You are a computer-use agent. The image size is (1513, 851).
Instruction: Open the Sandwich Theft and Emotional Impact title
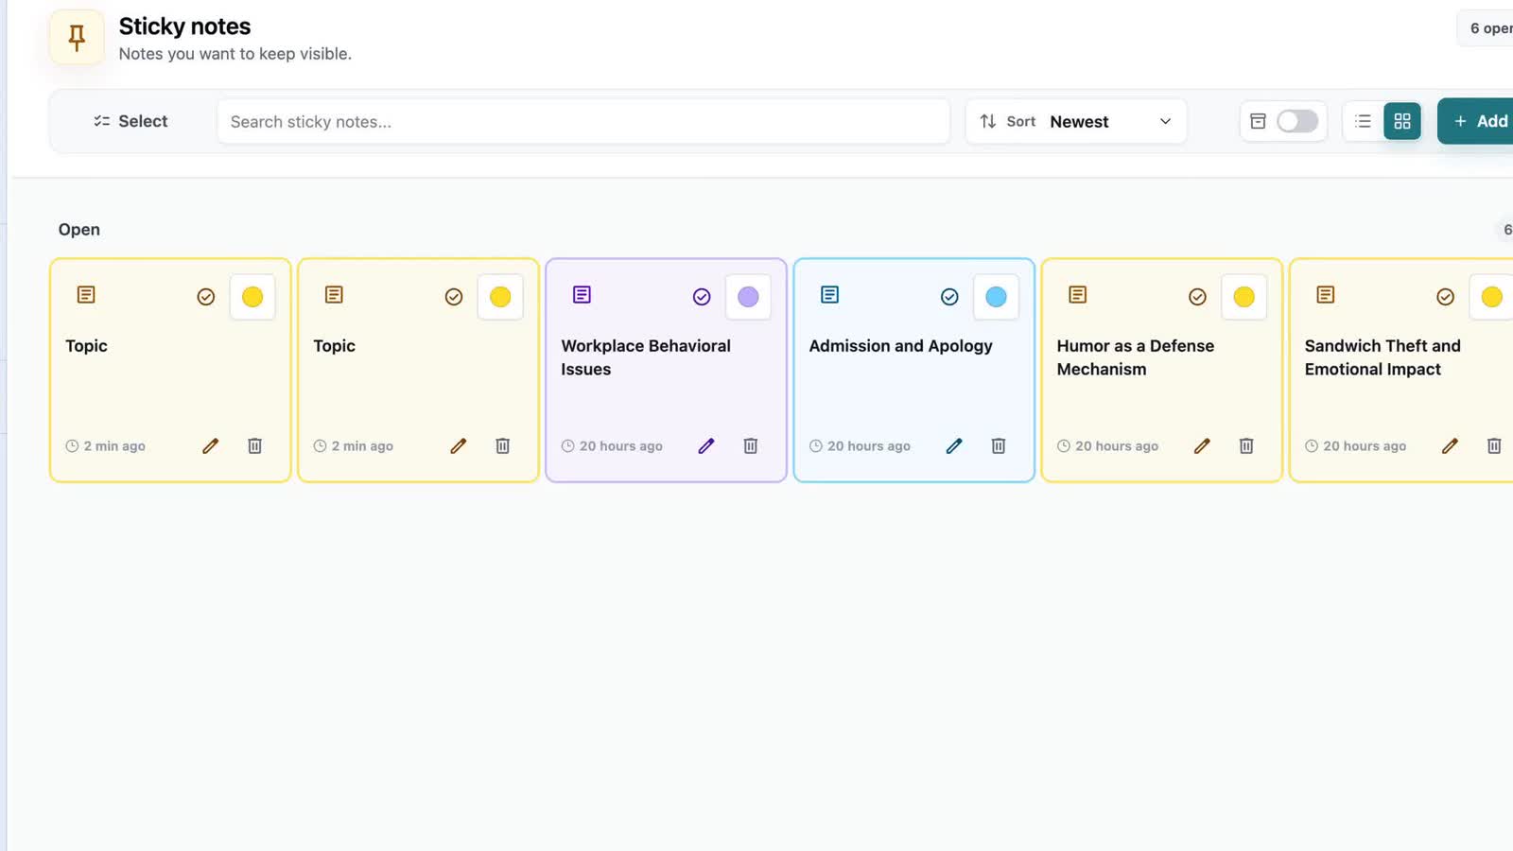tap(1383, 357)
